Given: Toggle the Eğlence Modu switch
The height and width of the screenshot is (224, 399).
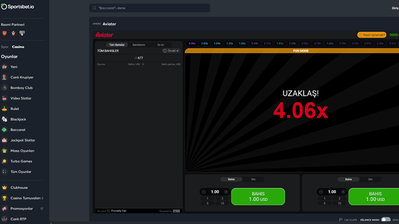Looking at the screenshot, I should (x=386, y=220).
